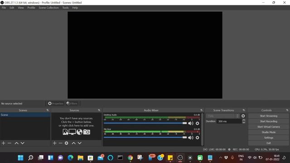
Task: Open the Help menu
Action: (75, 8)
